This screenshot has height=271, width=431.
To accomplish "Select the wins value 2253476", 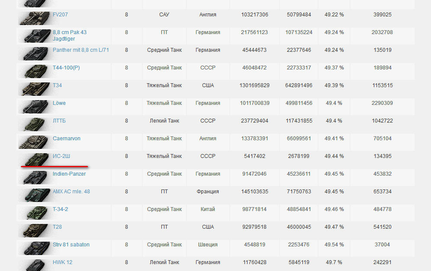I will (x=299, y=244).
